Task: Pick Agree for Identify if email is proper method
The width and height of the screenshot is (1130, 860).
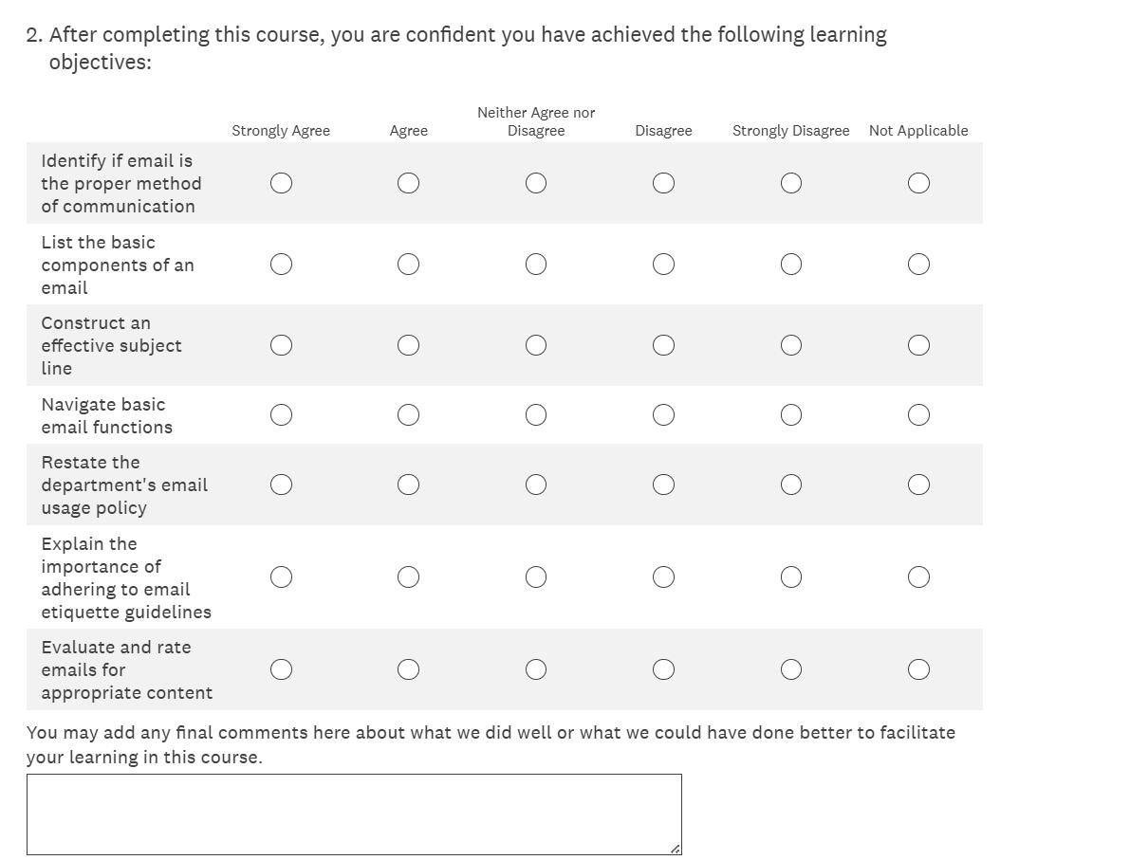Action: pyautogui.click(x=409, y=183)
